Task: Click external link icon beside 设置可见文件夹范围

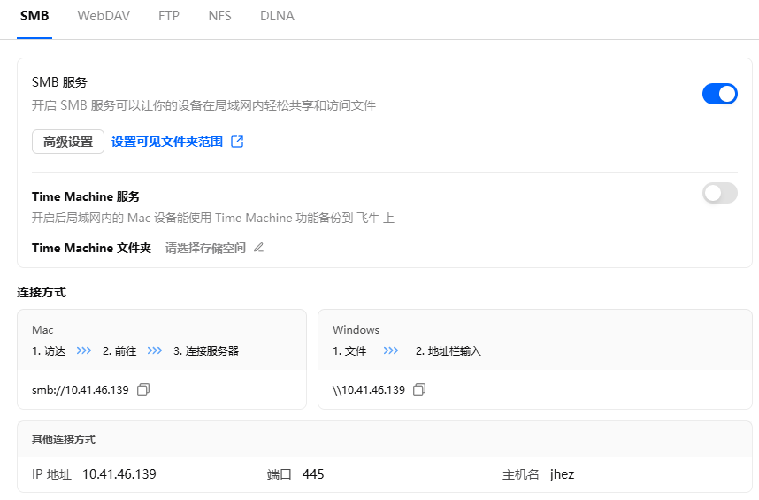Action: coord(237,142)
